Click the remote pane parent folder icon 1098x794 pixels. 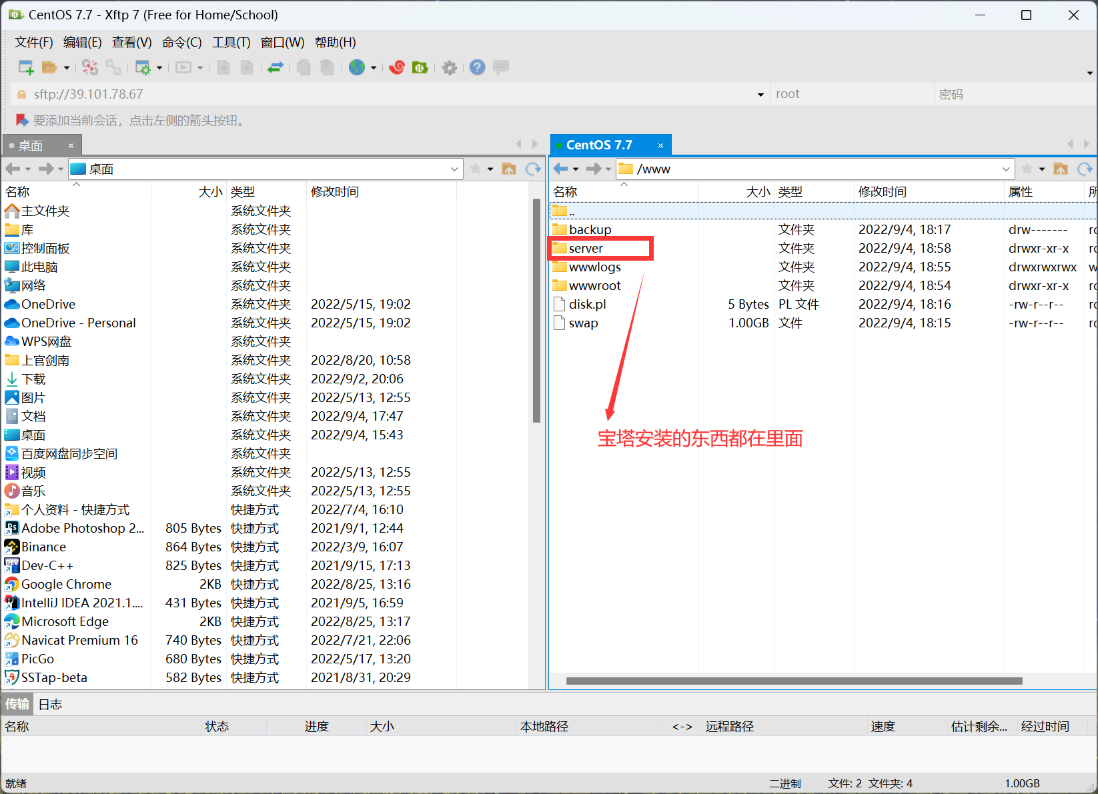click(1061, 169)
